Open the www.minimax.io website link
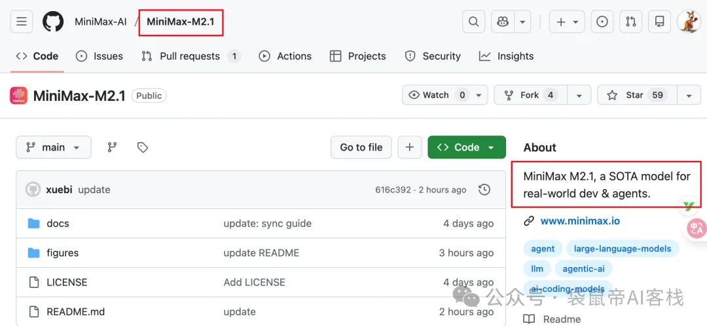Image resolution: width=707 pixels, height=326 pixels. pyautogui.click(x=579, y=221)
